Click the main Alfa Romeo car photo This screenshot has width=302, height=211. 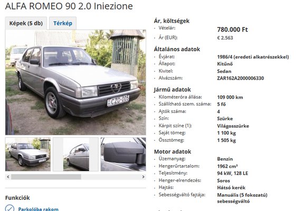pos(76,82)
